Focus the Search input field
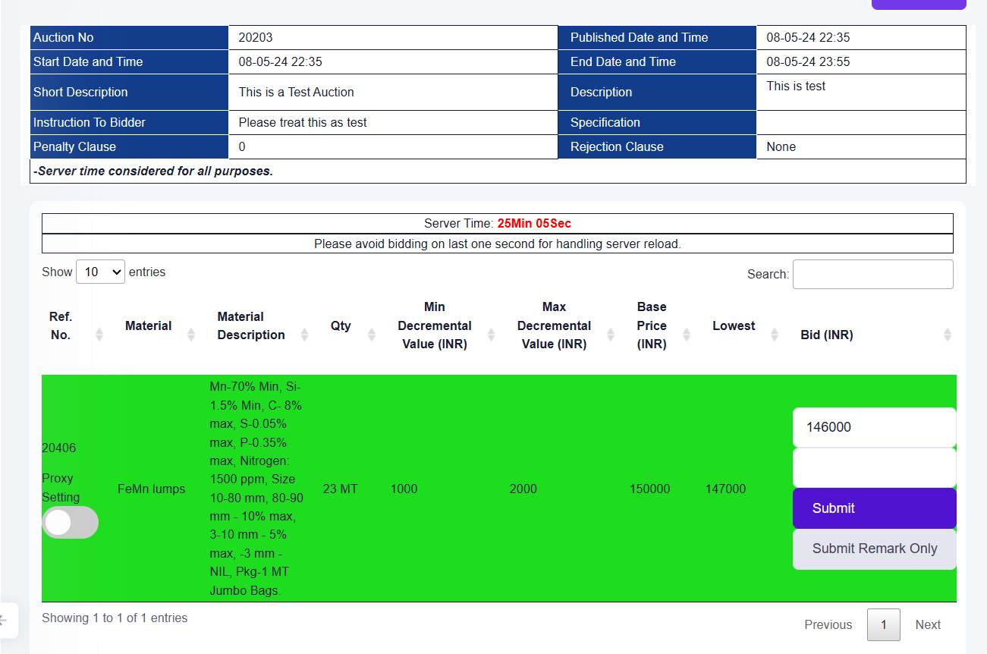Screen dimensions: 987x654 point(872,274)
